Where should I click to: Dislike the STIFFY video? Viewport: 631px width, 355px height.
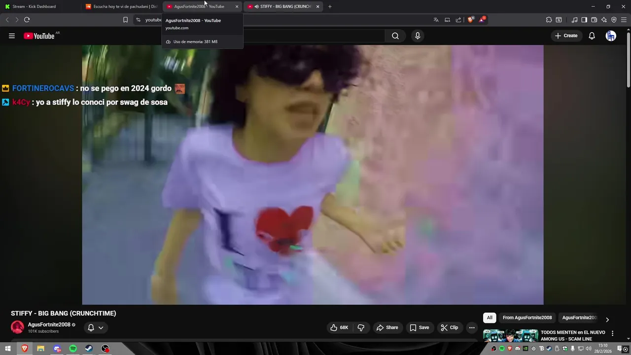click(361, 327)
